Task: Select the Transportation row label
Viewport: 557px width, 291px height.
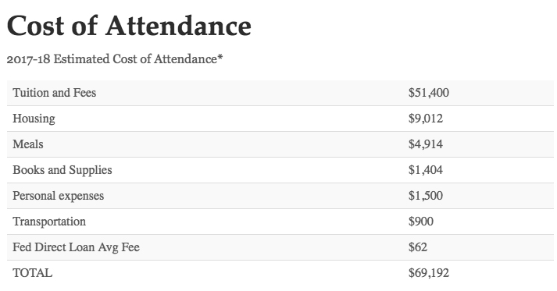Action: [49, 222]
